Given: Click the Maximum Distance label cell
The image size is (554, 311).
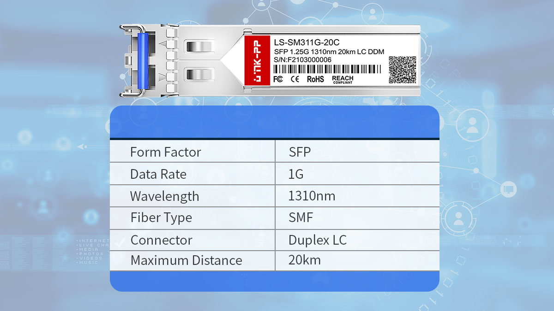Looking at the screenshot, I should [x=193, y=260].
